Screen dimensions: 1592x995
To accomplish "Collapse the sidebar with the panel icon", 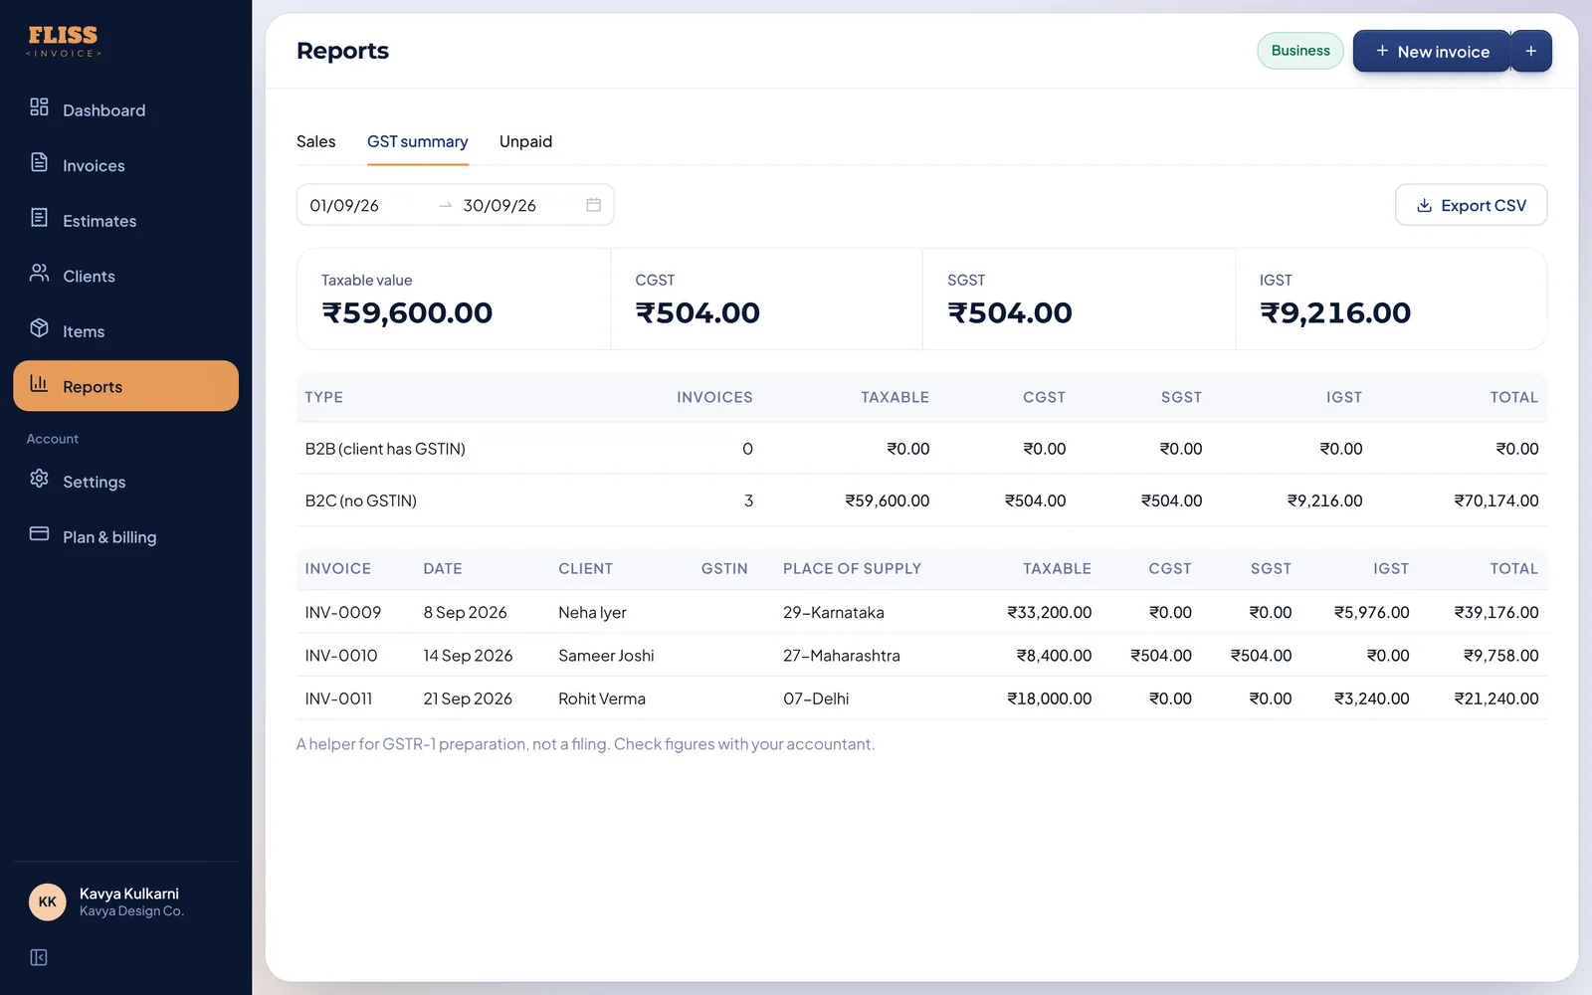I will [x=39, y=957].
